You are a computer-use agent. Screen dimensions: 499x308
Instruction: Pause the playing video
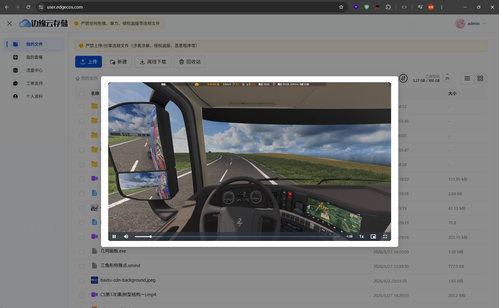point(114,236)
